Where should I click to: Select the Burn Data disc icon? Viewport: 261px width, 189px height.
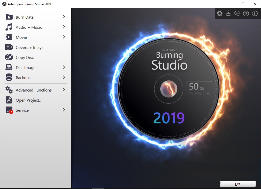pyautogui.click(x=9, y=17)
